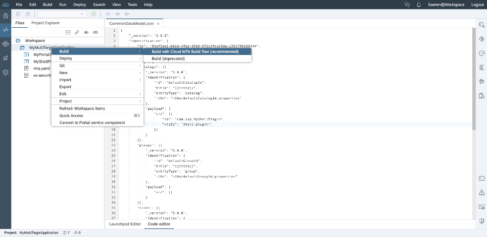Click the SAP Web IDE cloud logo
This screenshot has height=237, width=487.
coord(6,5)
